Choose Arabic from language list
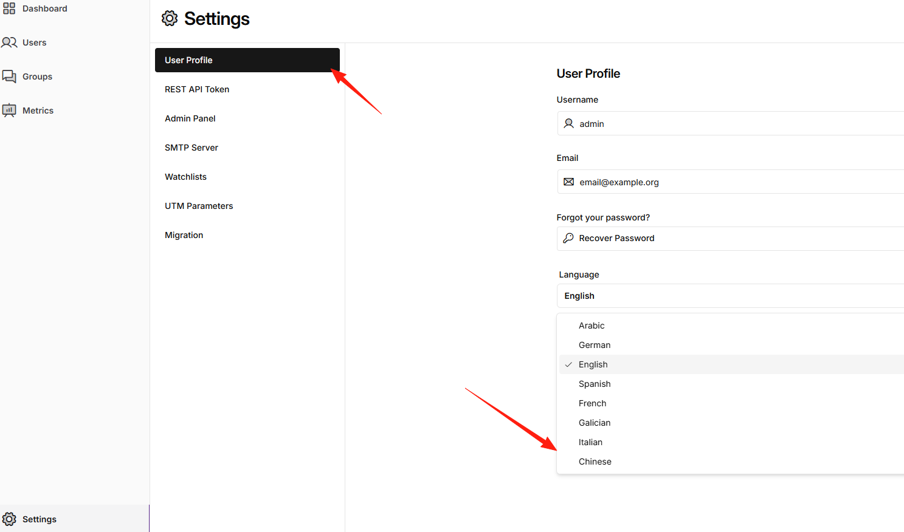 731,326
